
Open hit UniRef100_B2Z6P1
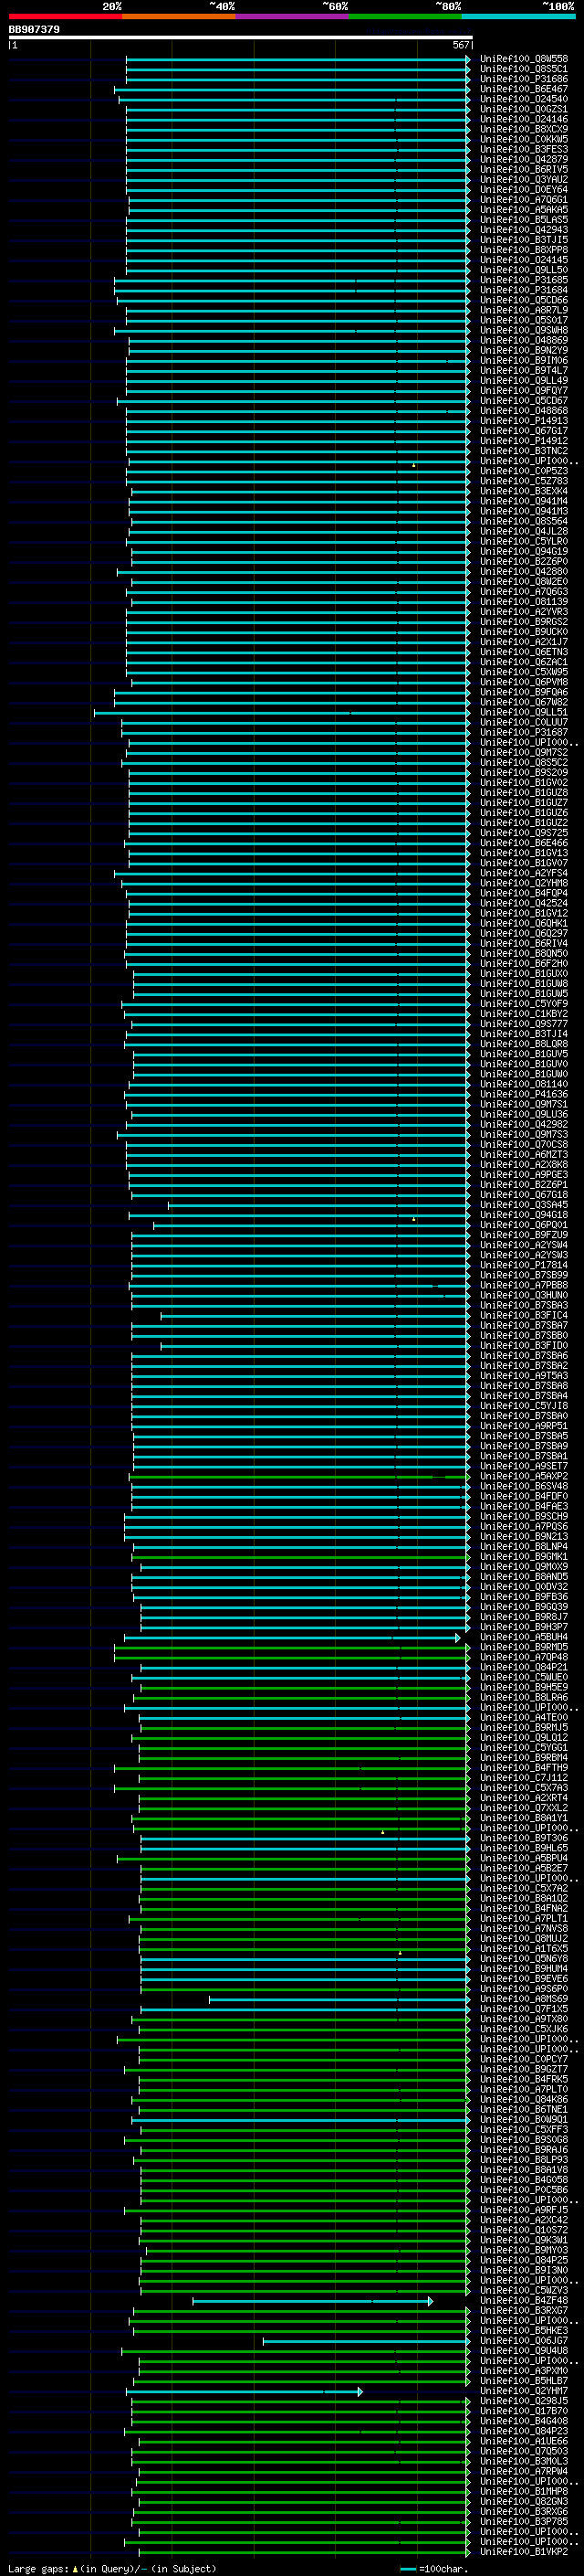coord(524,1185)
